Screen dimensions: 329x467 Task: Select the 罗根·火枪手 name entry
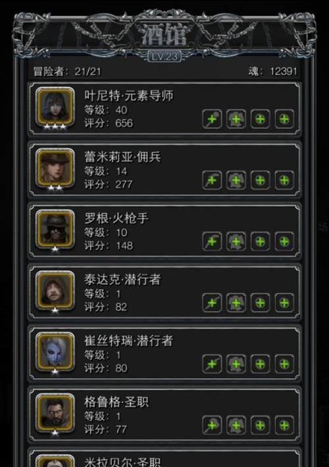tap(116, 218)
